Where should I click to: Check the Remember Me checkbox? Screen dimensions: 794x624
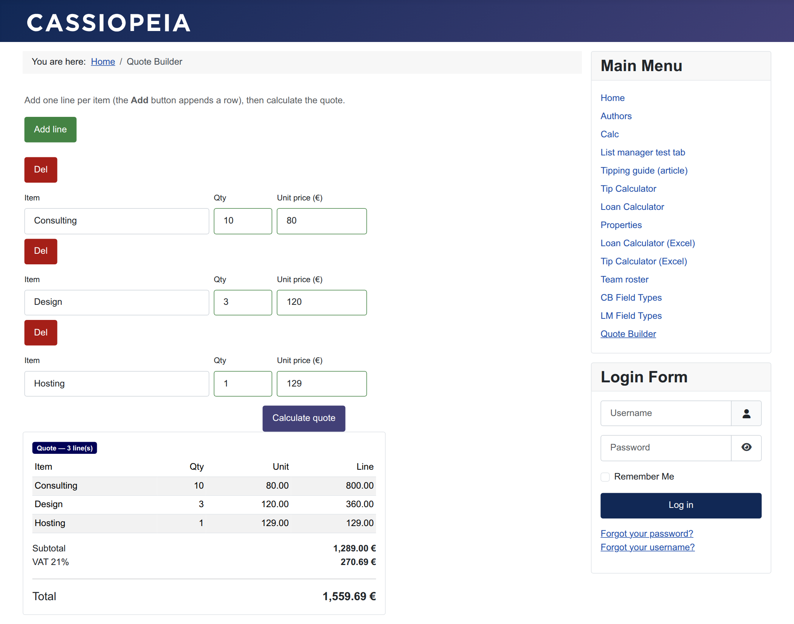(605, 477)
